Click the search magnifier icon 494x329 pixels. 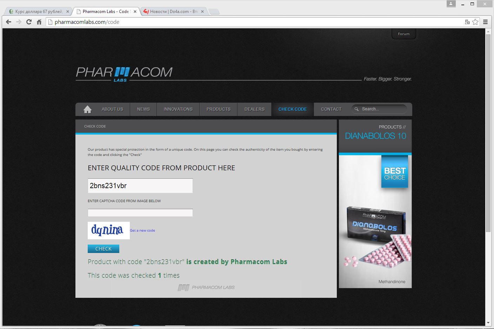[356, 109]
